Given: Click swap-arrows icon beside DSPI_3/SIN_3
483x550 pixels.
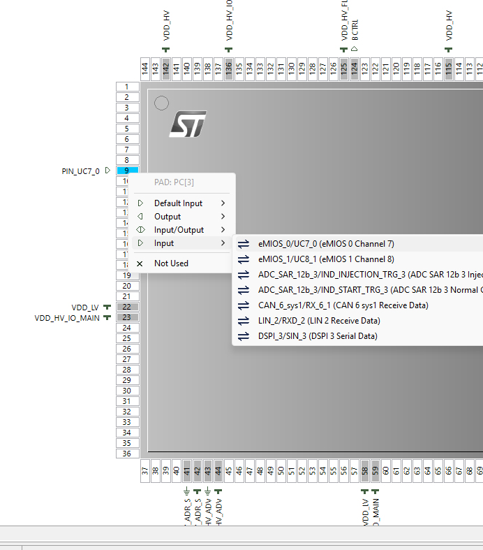Looking at the screenshot, I should point(244,336).
